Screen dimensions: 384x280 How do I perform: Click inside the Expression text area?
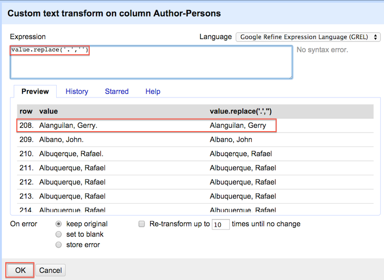(x=151, y=62)
